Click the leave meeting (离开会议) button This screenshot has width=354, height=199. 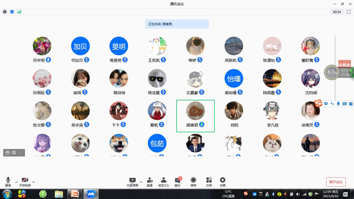[336, 182]
